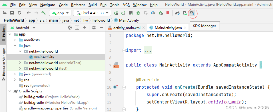
Task: Expand the folded import block
Action: [124, 50]
